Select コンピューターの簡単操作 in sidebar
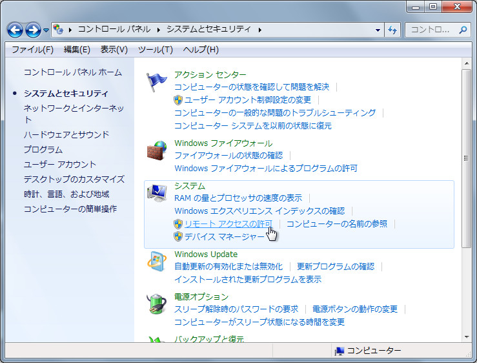This screenshot has height=363, width=477. click(70, 209)
